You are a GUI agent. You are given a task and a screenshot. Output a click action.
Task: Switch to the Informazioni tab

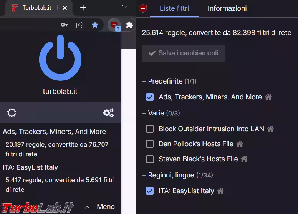(227, 8)
